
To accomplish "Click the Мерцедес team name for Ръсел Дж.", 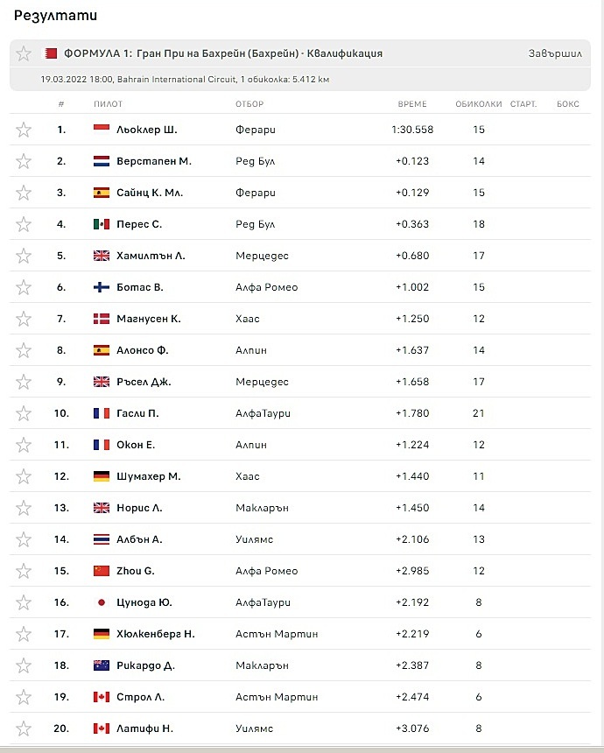I will point(262,382).
